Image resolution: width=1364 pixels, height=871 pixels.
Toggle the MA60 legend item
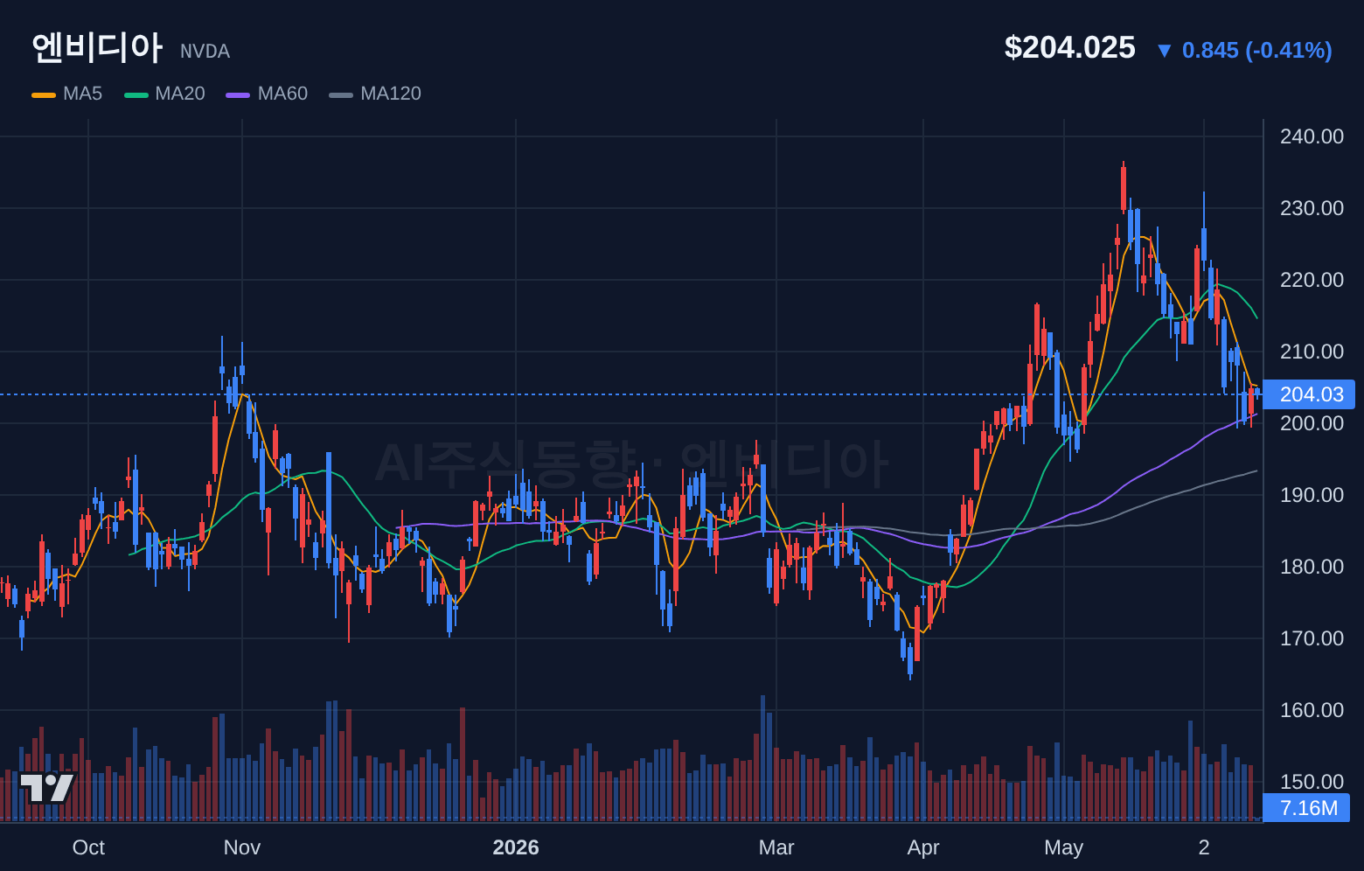[267, 94]
